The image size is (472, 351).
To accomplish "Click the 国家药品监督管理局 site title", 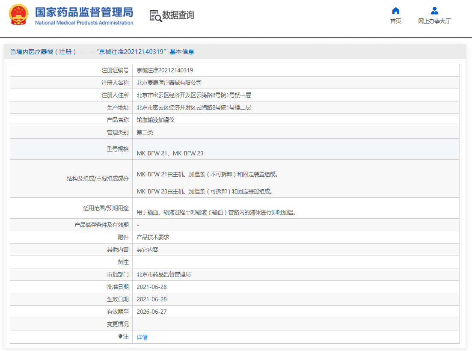I will click(x=84, y=12).
